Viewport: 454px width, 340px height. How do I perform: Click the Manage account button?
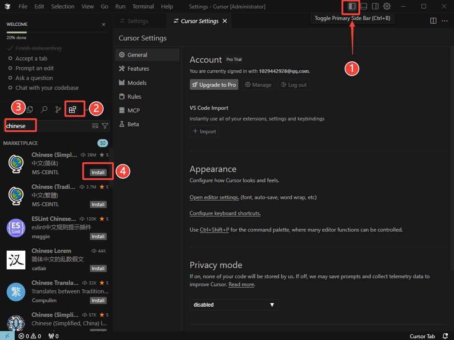coord(258,84)
